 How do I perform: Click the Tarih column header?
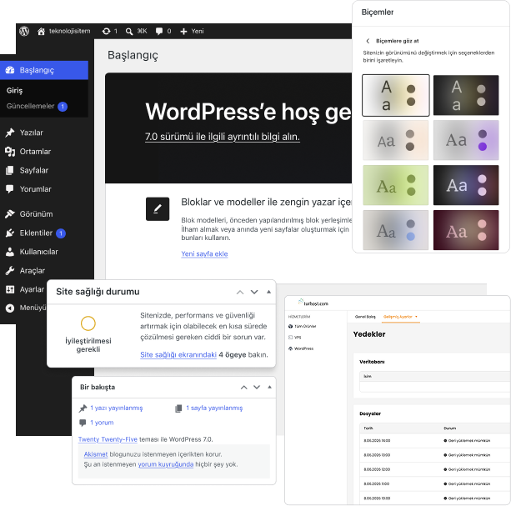tap(368, 428)
